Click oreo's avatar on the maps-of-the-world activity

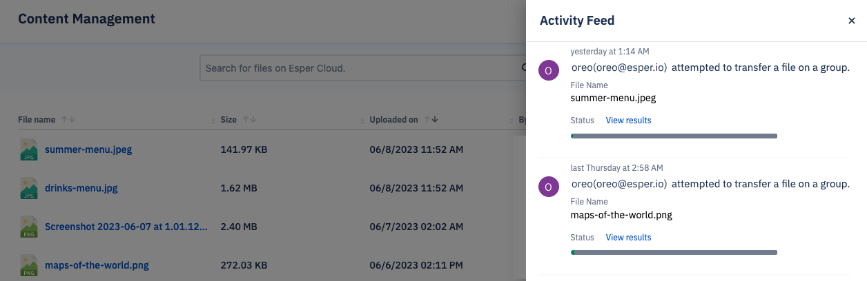point(548,187)
